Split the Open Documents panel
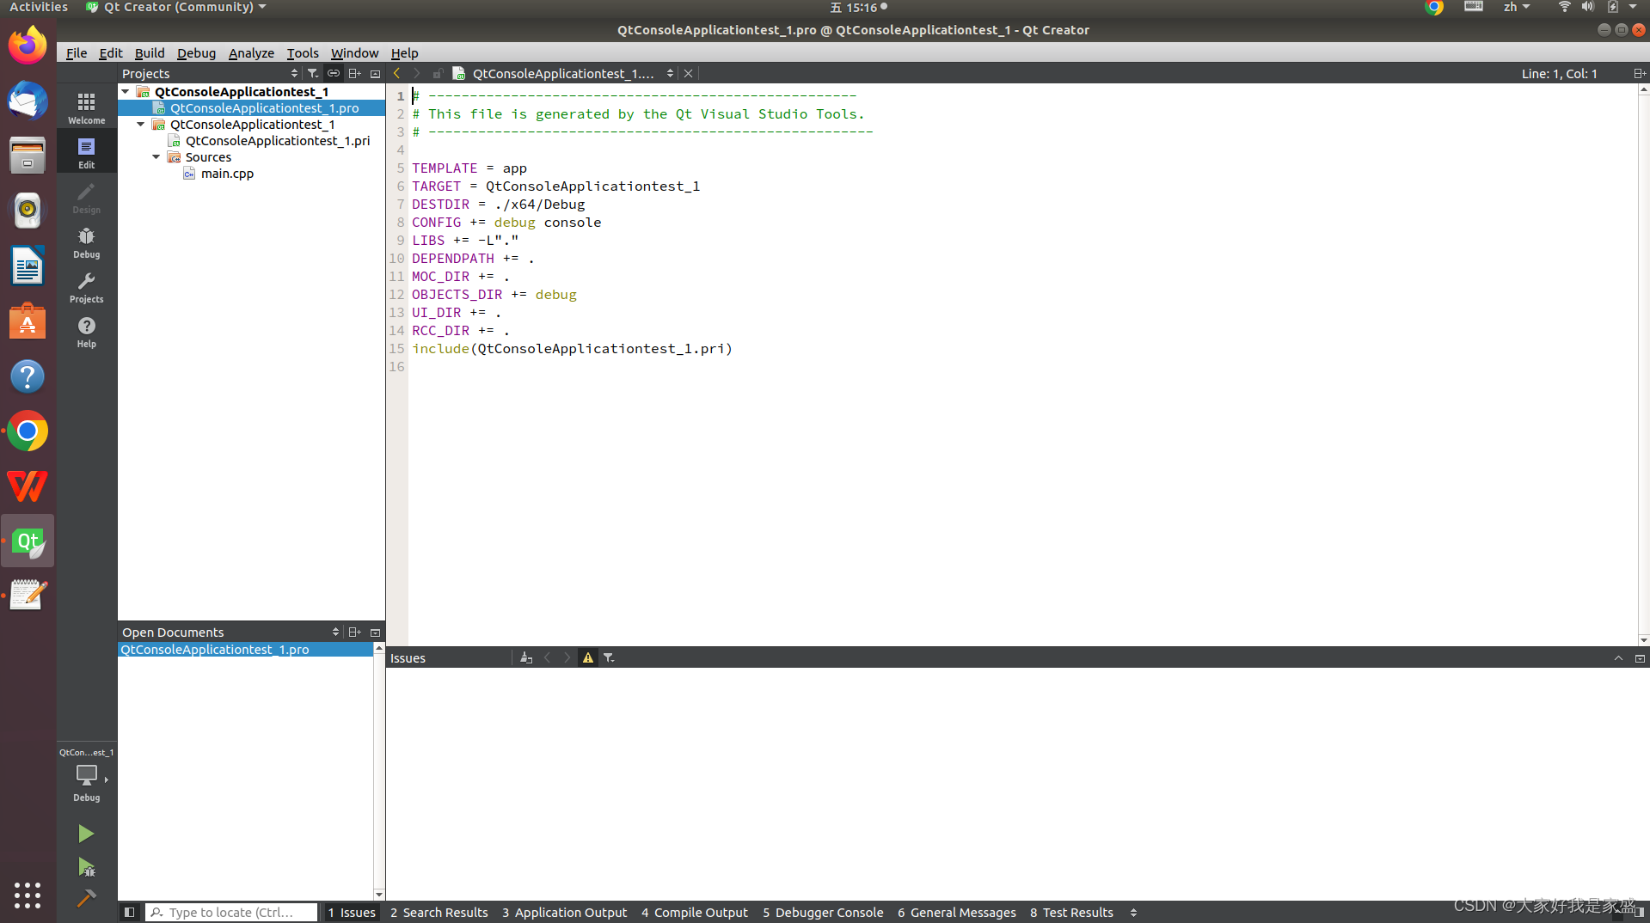Image resolution: width=1650 pixels, height=923 pixels. point(354,633)
